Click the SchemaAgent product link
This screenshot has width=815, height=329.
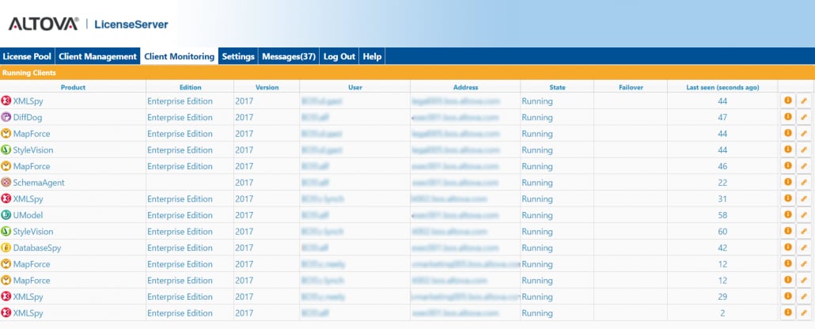pyautogui.click(x=39, y=183)
